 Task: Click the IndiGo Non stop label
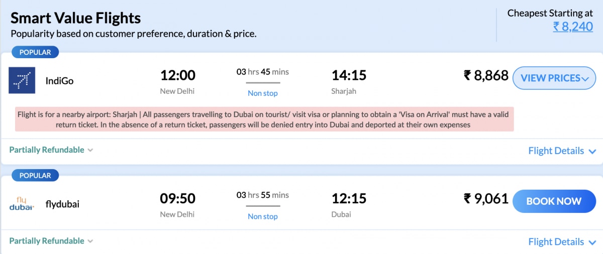pyautogui.click(x=262, y=93)
